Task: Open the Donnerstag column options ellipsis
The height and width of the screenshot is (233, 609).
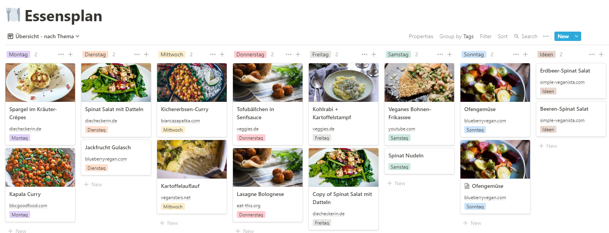Action: 289,54
